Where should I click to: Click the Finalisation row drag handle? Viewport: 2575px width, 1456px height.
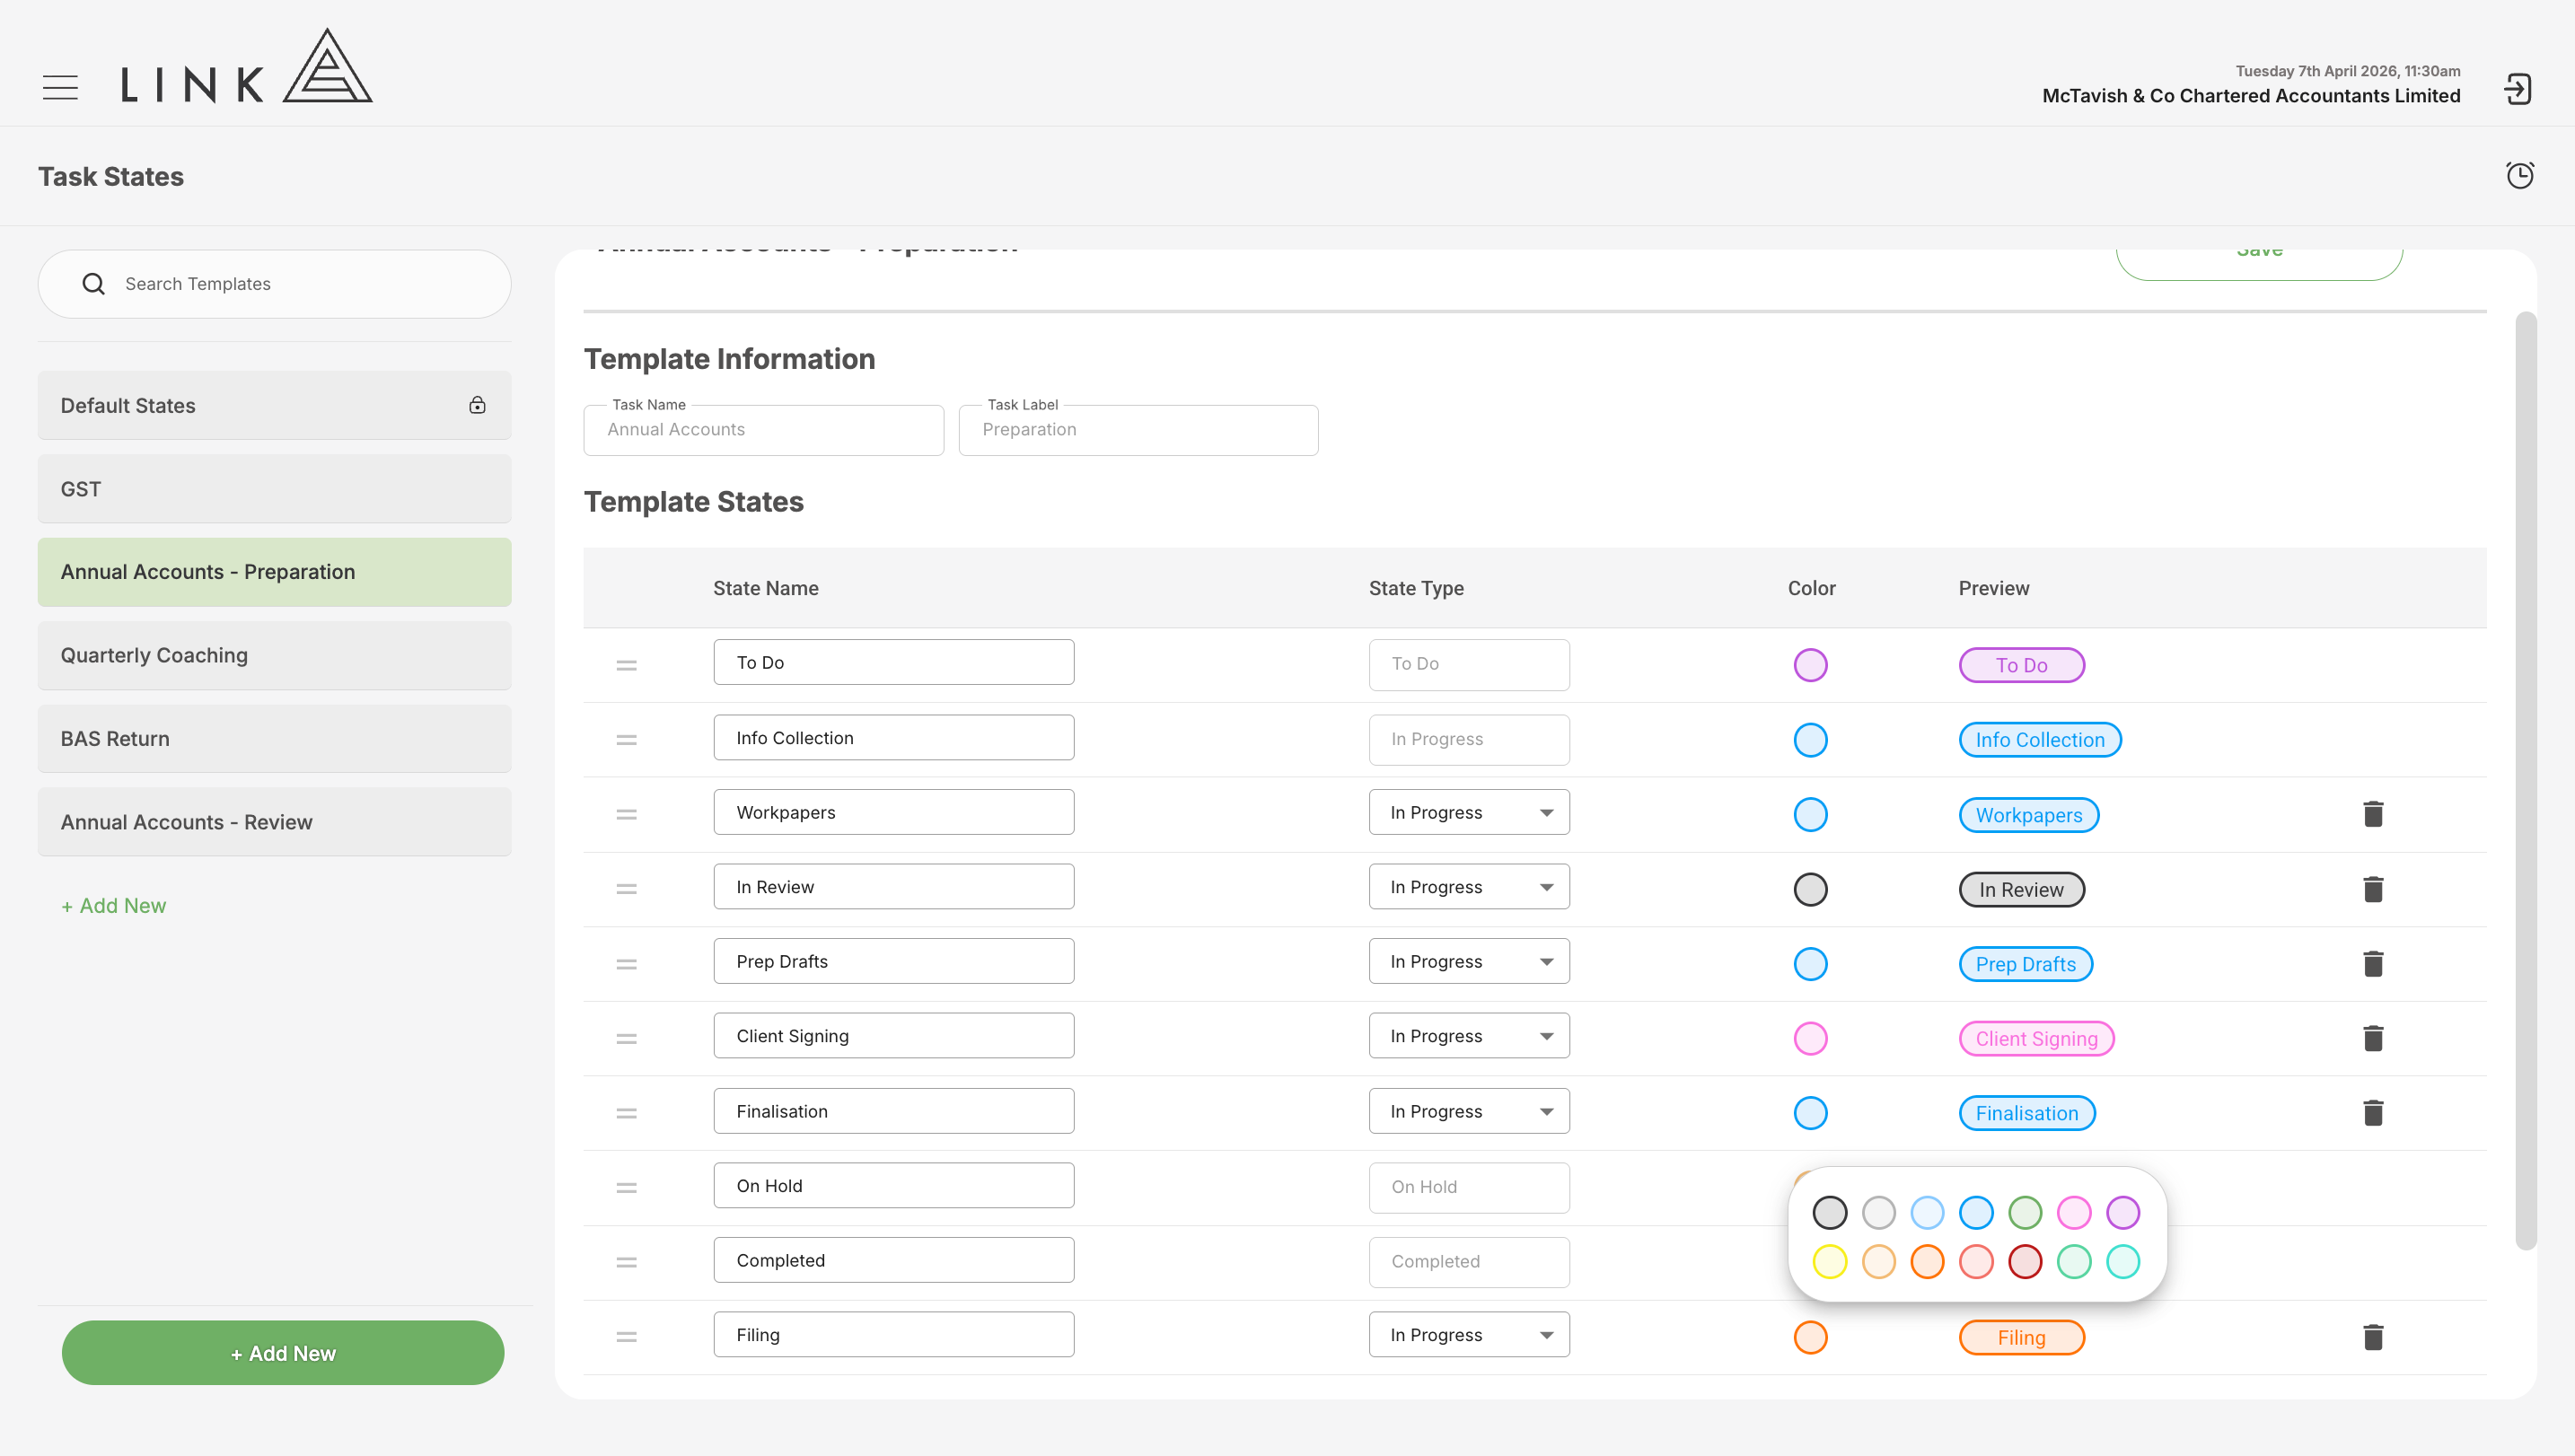tap(626, 1113)
